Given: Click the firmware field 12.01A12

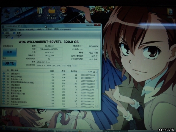Looking at the screenshot, I should (x=49, y=46).
